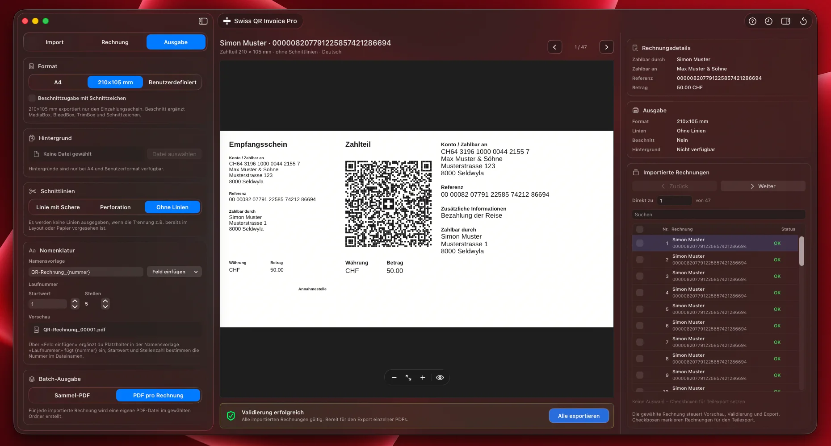
Task: Choose the 210×105 mm format
Action: pos(115,83)
